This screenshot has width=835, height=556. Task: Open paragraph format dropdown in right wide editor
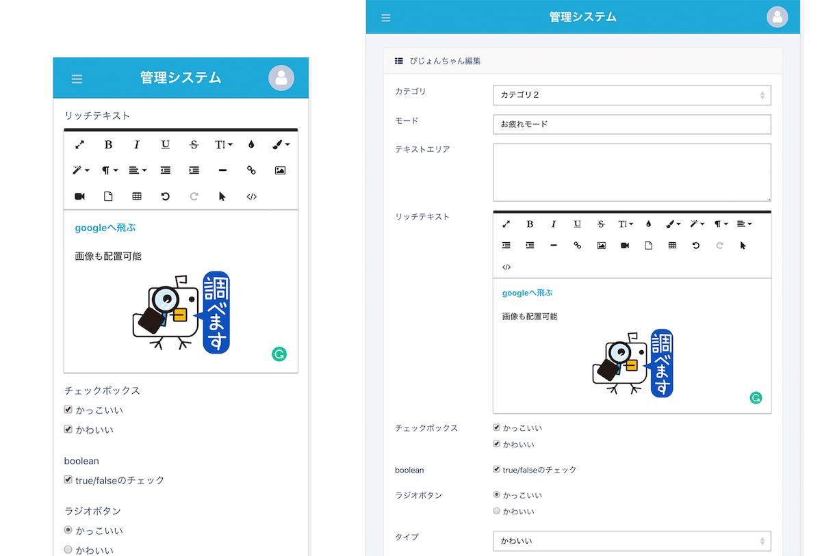[721, 224]
